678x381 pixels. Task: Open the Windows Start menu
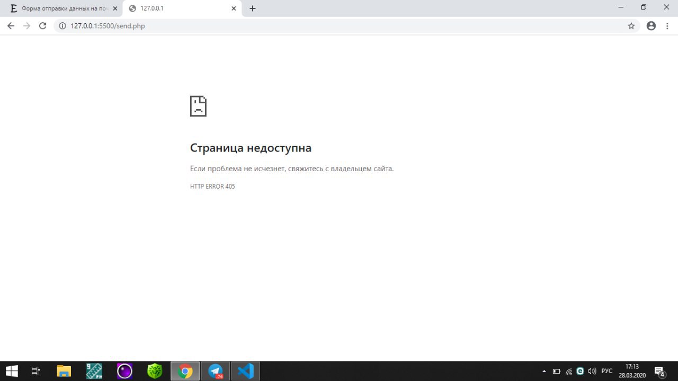click(x=12, y=371)
